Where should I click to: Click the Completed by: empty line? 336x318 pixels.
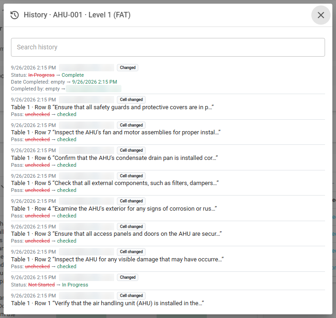66,89
